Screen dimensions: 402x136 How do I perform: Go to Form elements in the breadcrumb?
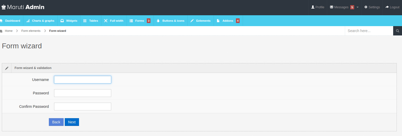coord(31,31)
